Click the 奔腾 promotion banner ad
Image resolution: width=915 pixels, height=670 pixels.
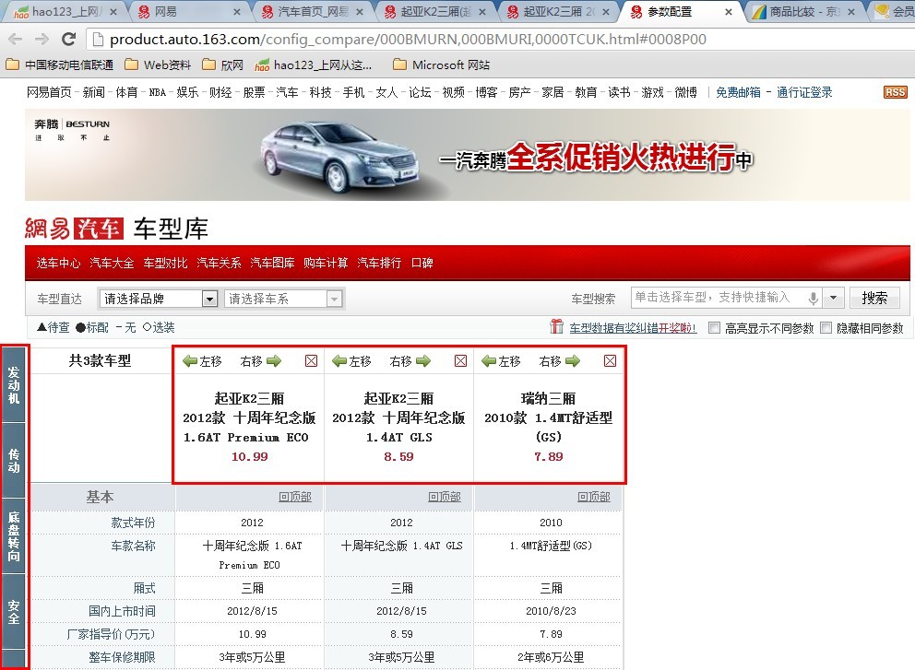[467, 155]
